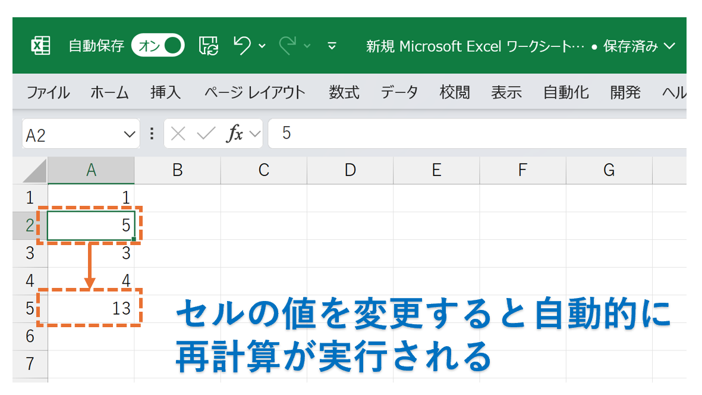Click the Excel application icon

[x=42, y=45]
